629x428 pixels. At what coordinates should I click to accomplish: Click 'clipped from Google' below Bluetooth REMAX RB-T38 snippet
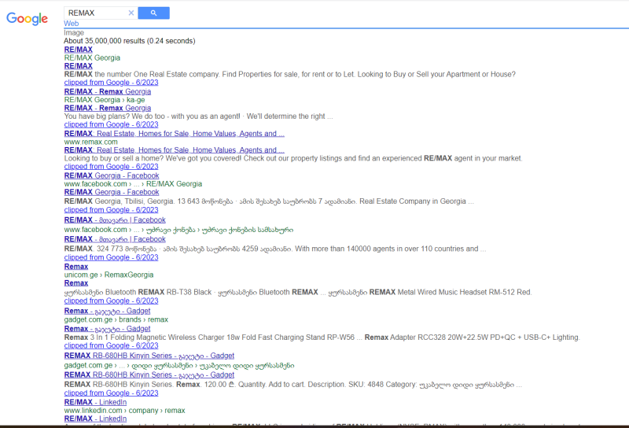(111, 301)
